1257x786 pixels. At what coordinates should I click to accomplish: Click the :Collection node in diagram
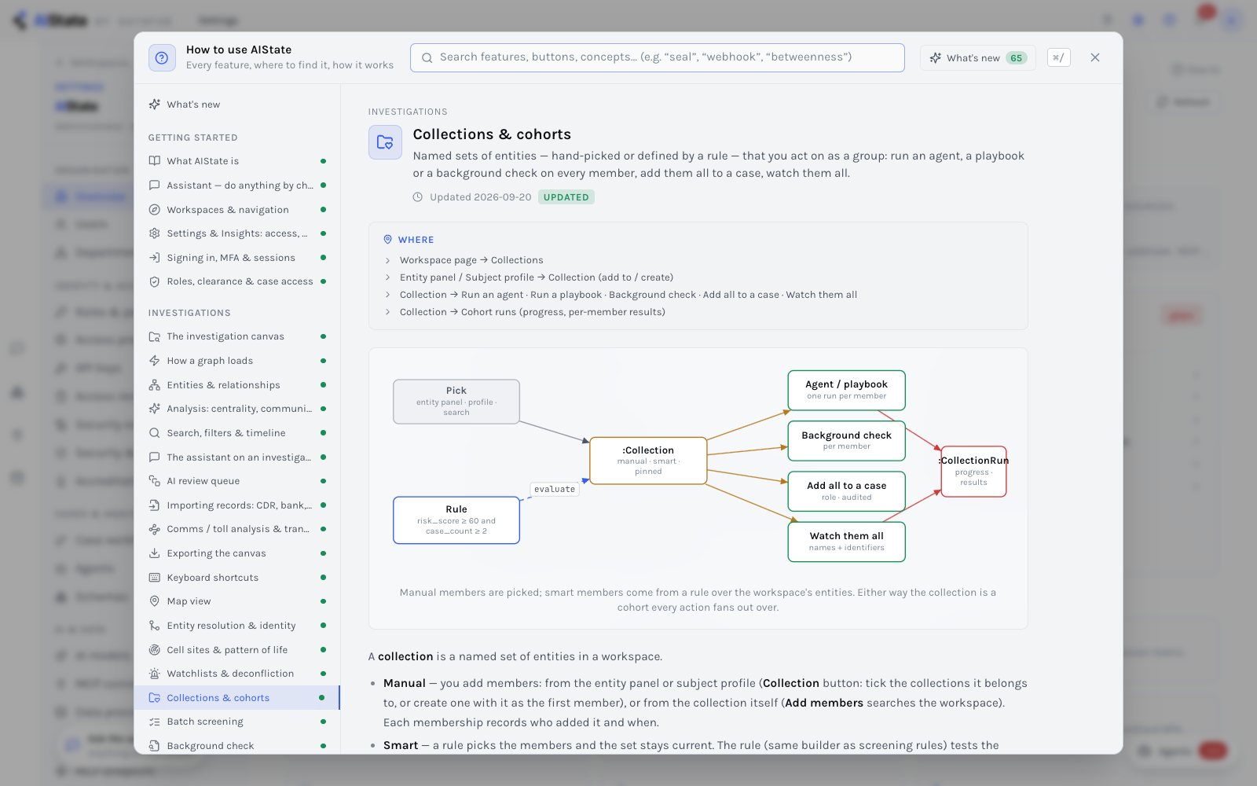pos(648,461)
